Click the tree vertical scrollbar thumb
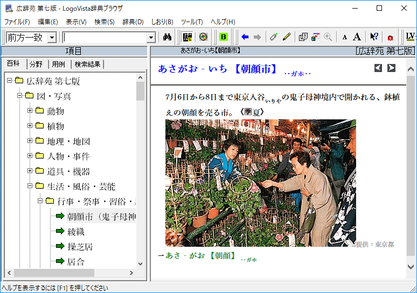The image size is (417, 293). (x=140, y=91)
